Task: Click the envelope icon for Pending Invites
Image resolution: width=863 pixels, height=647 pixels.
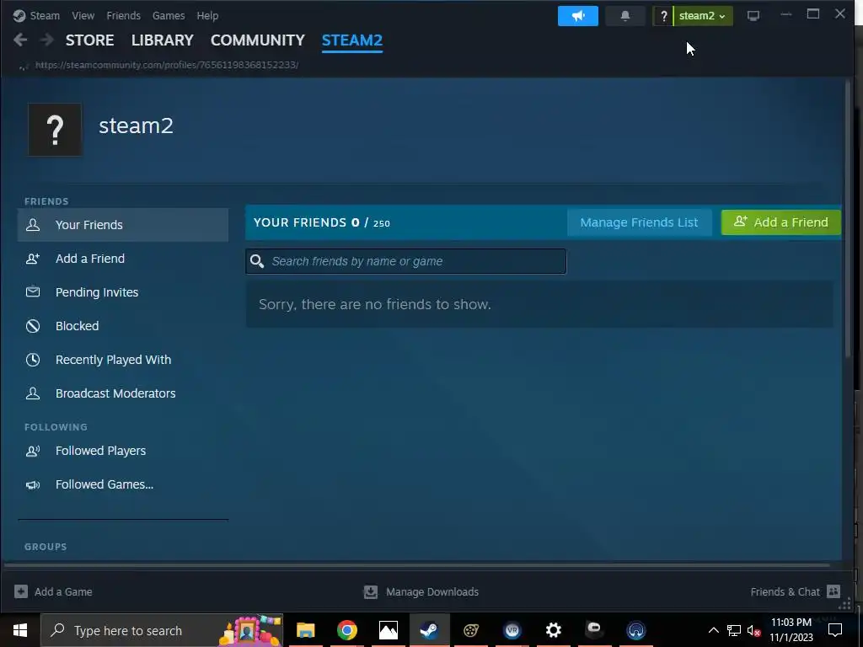Action: click(x=33, y=292)
